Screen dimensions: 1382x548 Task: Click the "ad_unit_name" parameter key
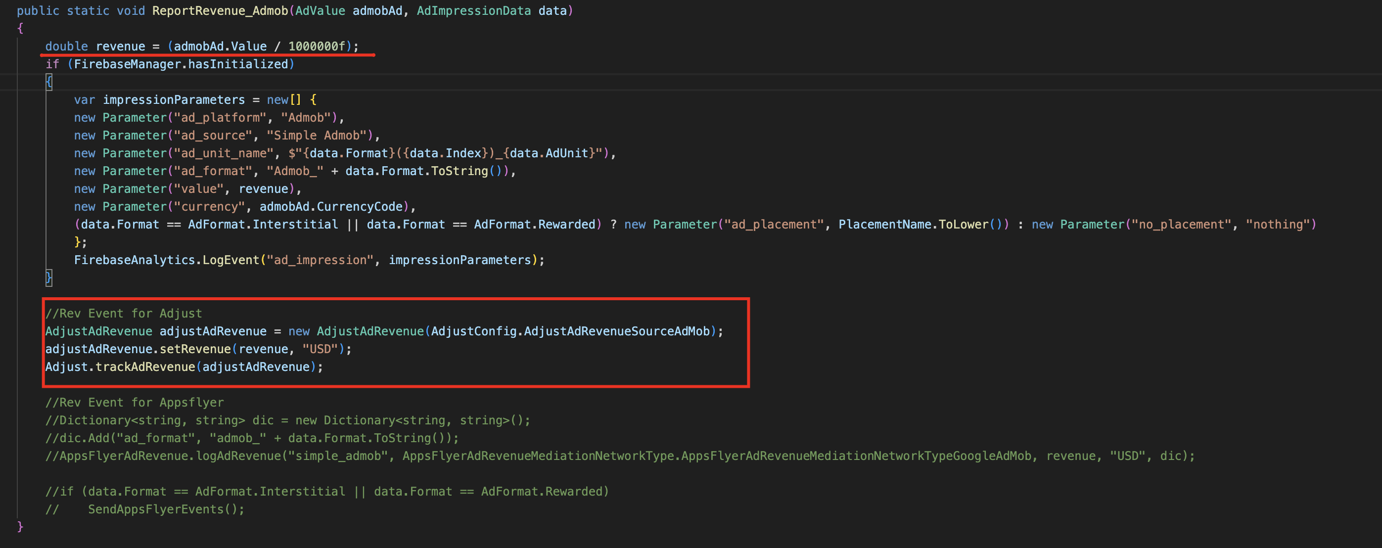(224, 153)
